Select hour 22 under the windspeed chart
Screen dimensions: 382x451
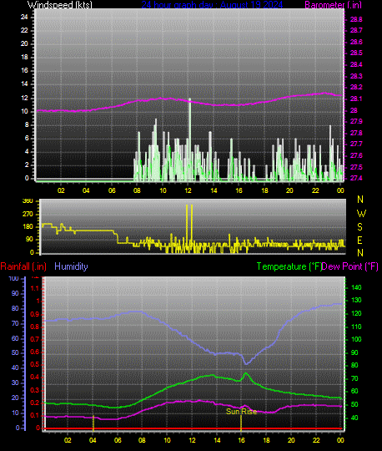point(315,190)
